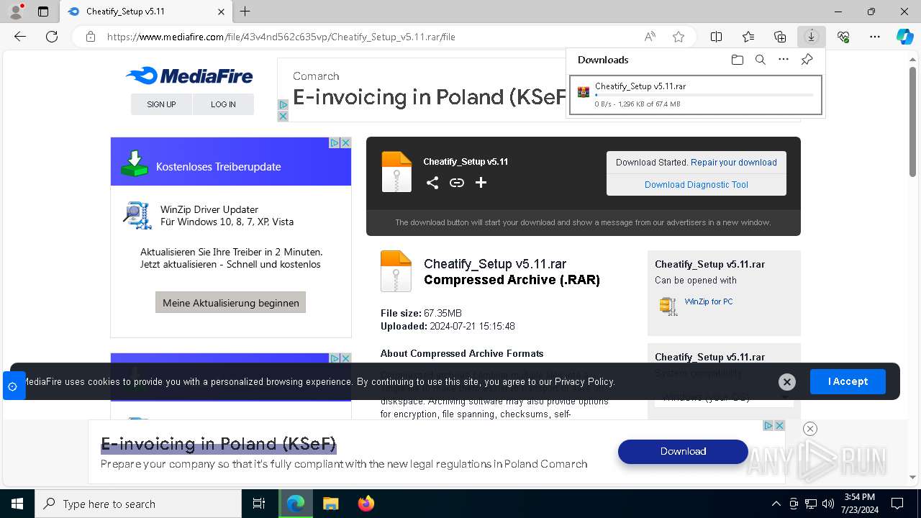Accept cookies with I Accept button
This screenshot has height=518, width=921.
click(848, 381)
